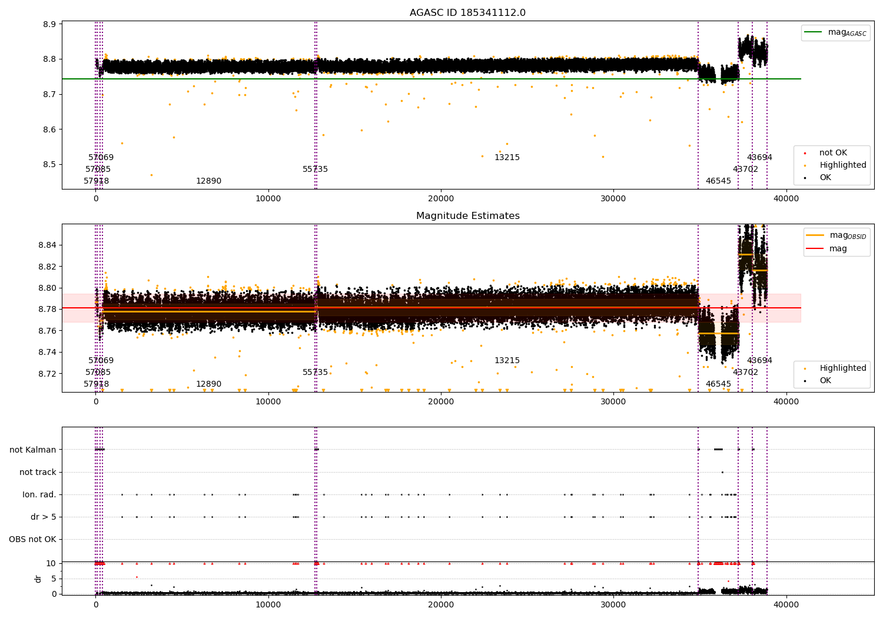883x618 pixels.
Task: Click the 'not track' axis label
Action: (38, 473)
